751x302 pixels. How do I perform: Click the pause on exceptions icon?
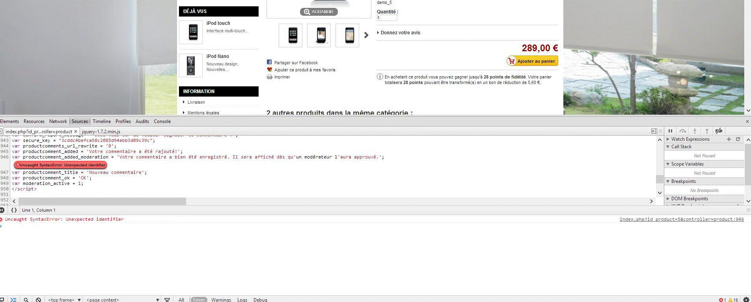point(2,210)
